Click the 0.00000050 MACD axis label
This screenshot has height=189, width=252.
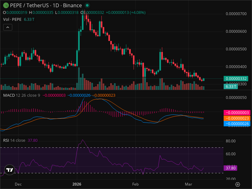236,98
